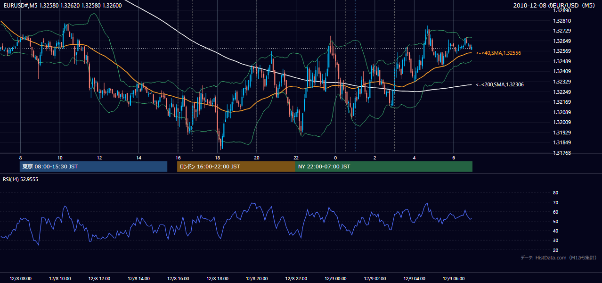Click price axis value 1.32489
This screenshot has width=602, height=283.
(x=562, y=61)
